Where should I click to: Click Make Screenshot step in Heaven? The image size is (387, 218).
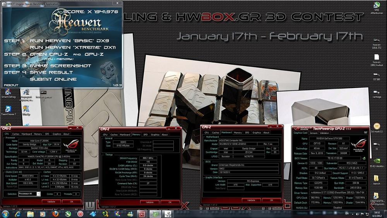60,66
